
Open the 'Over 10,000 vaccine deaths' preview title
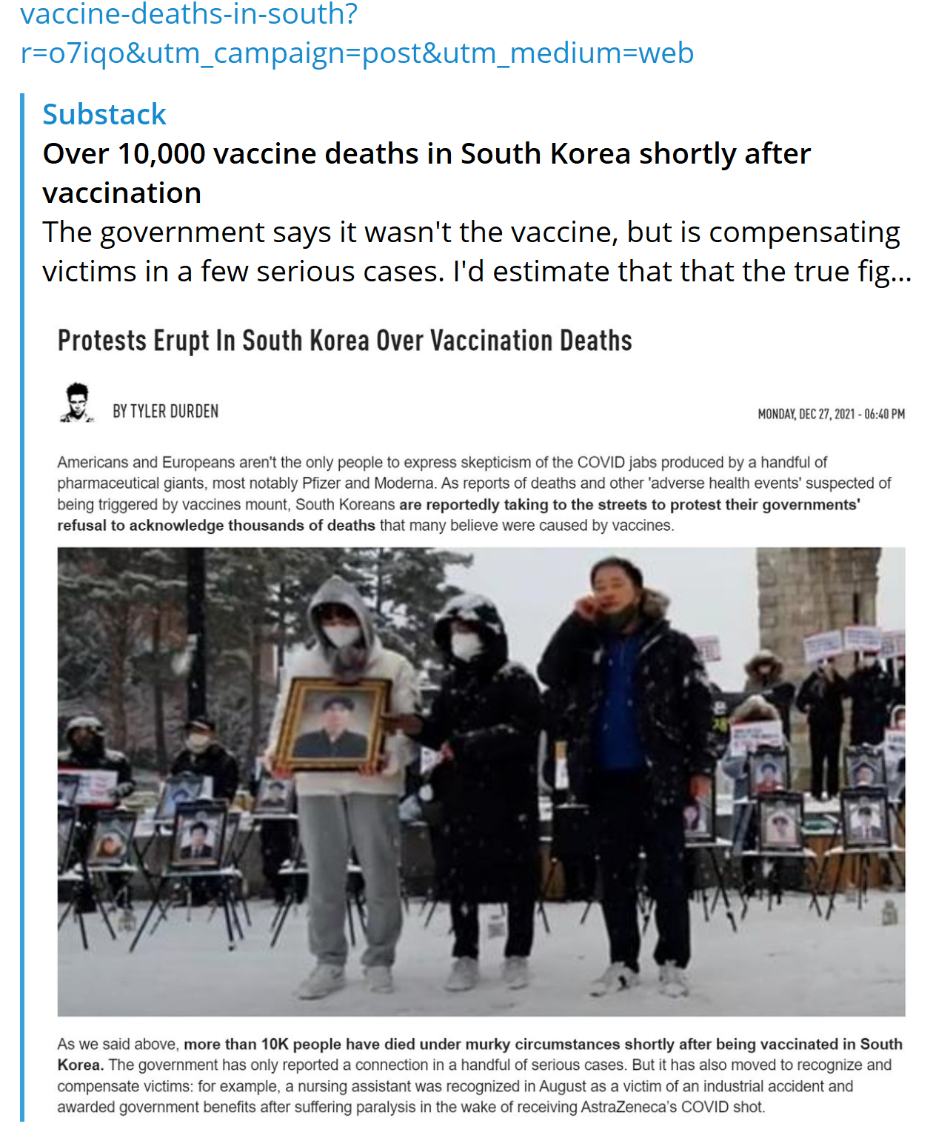[427, 173]
